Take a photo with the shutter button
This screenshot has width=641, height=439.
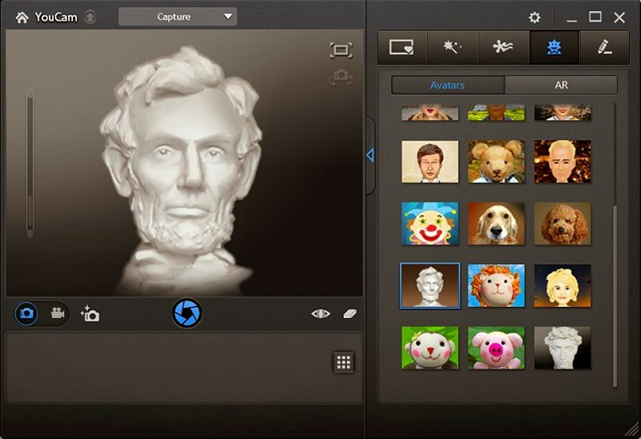[187, 313]
